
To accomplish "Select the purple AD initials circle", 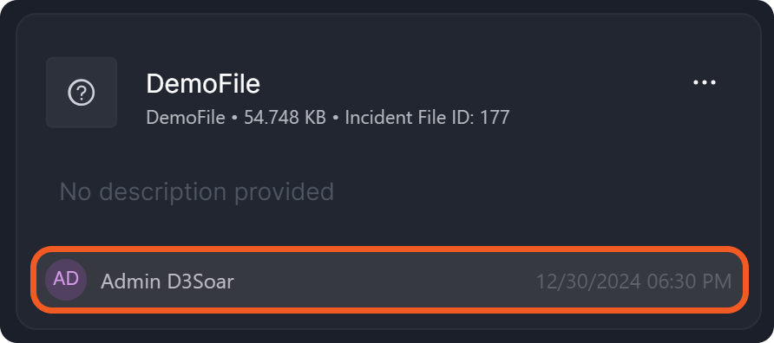I will [66, 280].
